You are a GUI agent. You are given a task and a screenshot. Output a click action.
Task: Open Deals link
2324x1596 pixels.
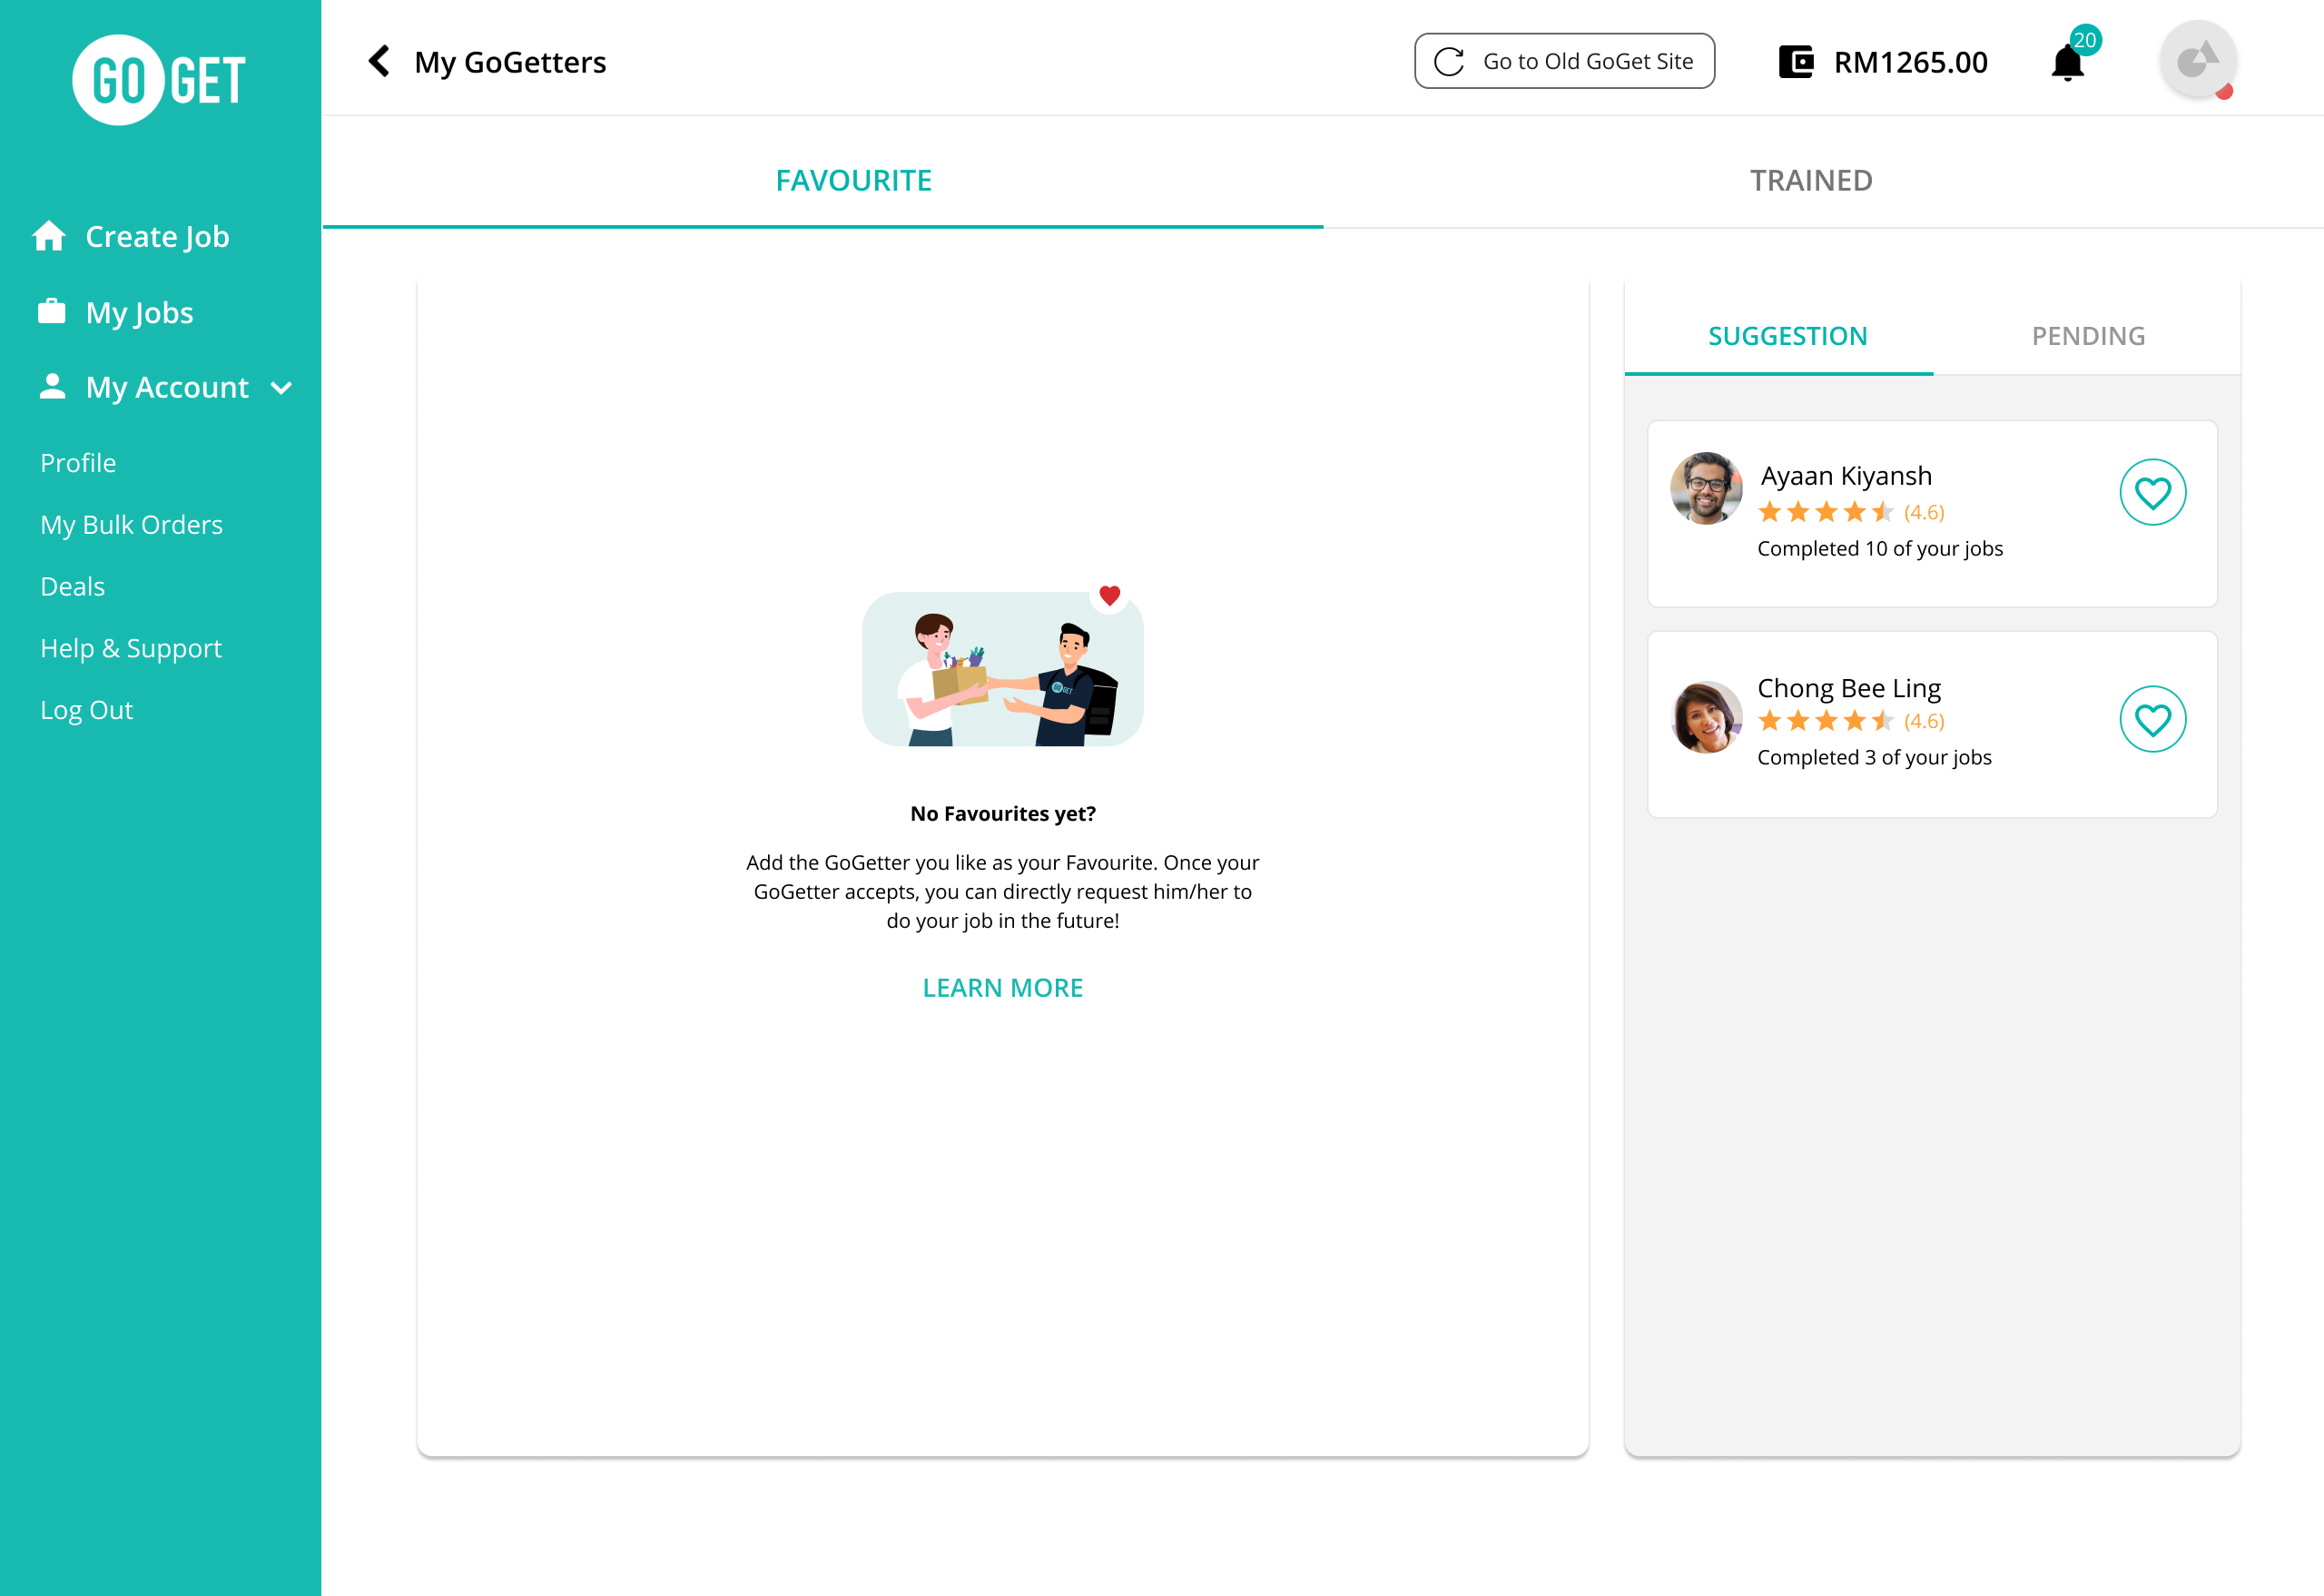coord(72,587)
